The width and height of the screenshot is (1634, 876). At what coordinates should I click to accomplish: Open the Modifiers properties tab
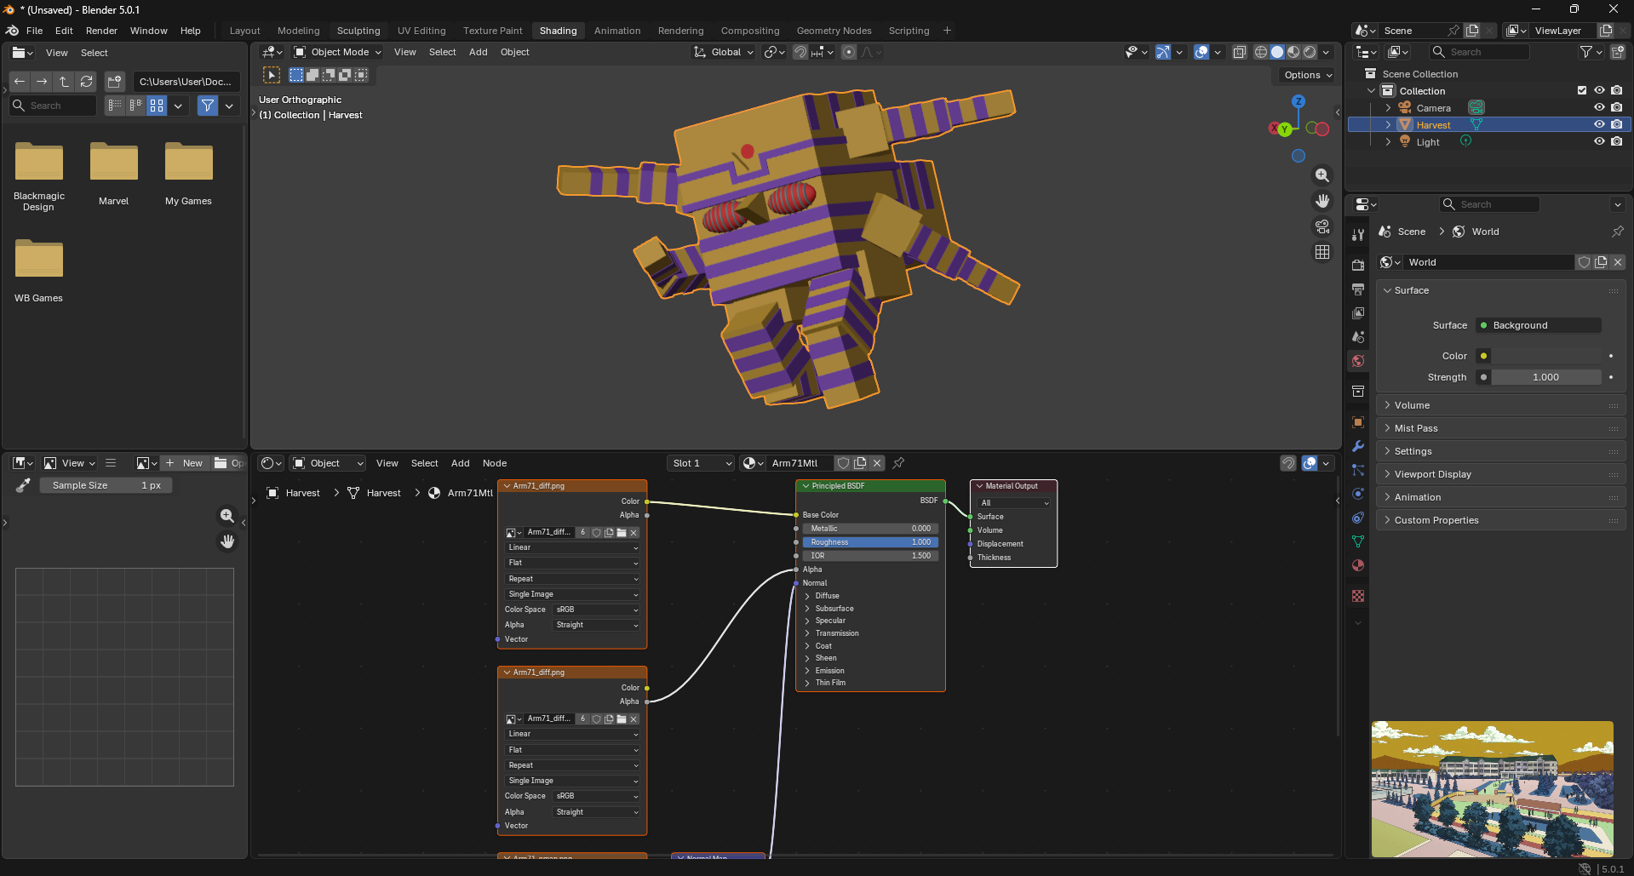[x=1358, y=446]
